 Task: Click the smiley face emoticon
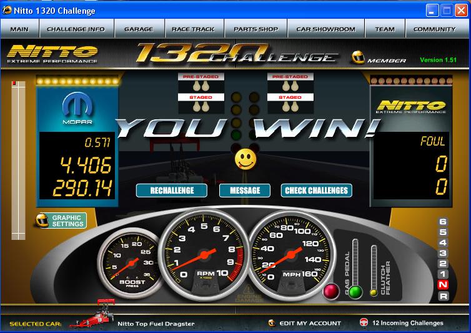pyautogui.click(x=245, y=159)
